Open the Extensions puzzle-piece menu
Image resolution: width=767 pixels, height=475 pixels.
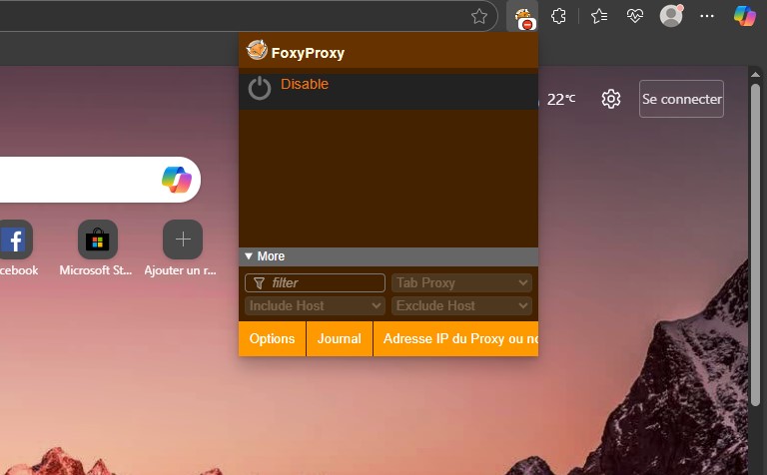pos(558,16)
